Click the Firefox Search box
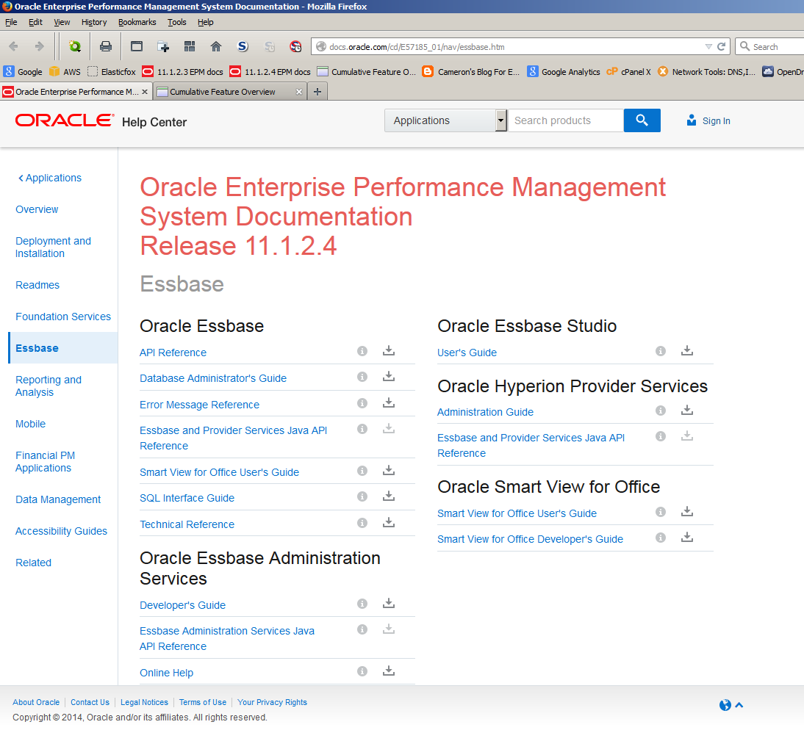The width and height of the screenshot is (804, 730). point(769,46)
